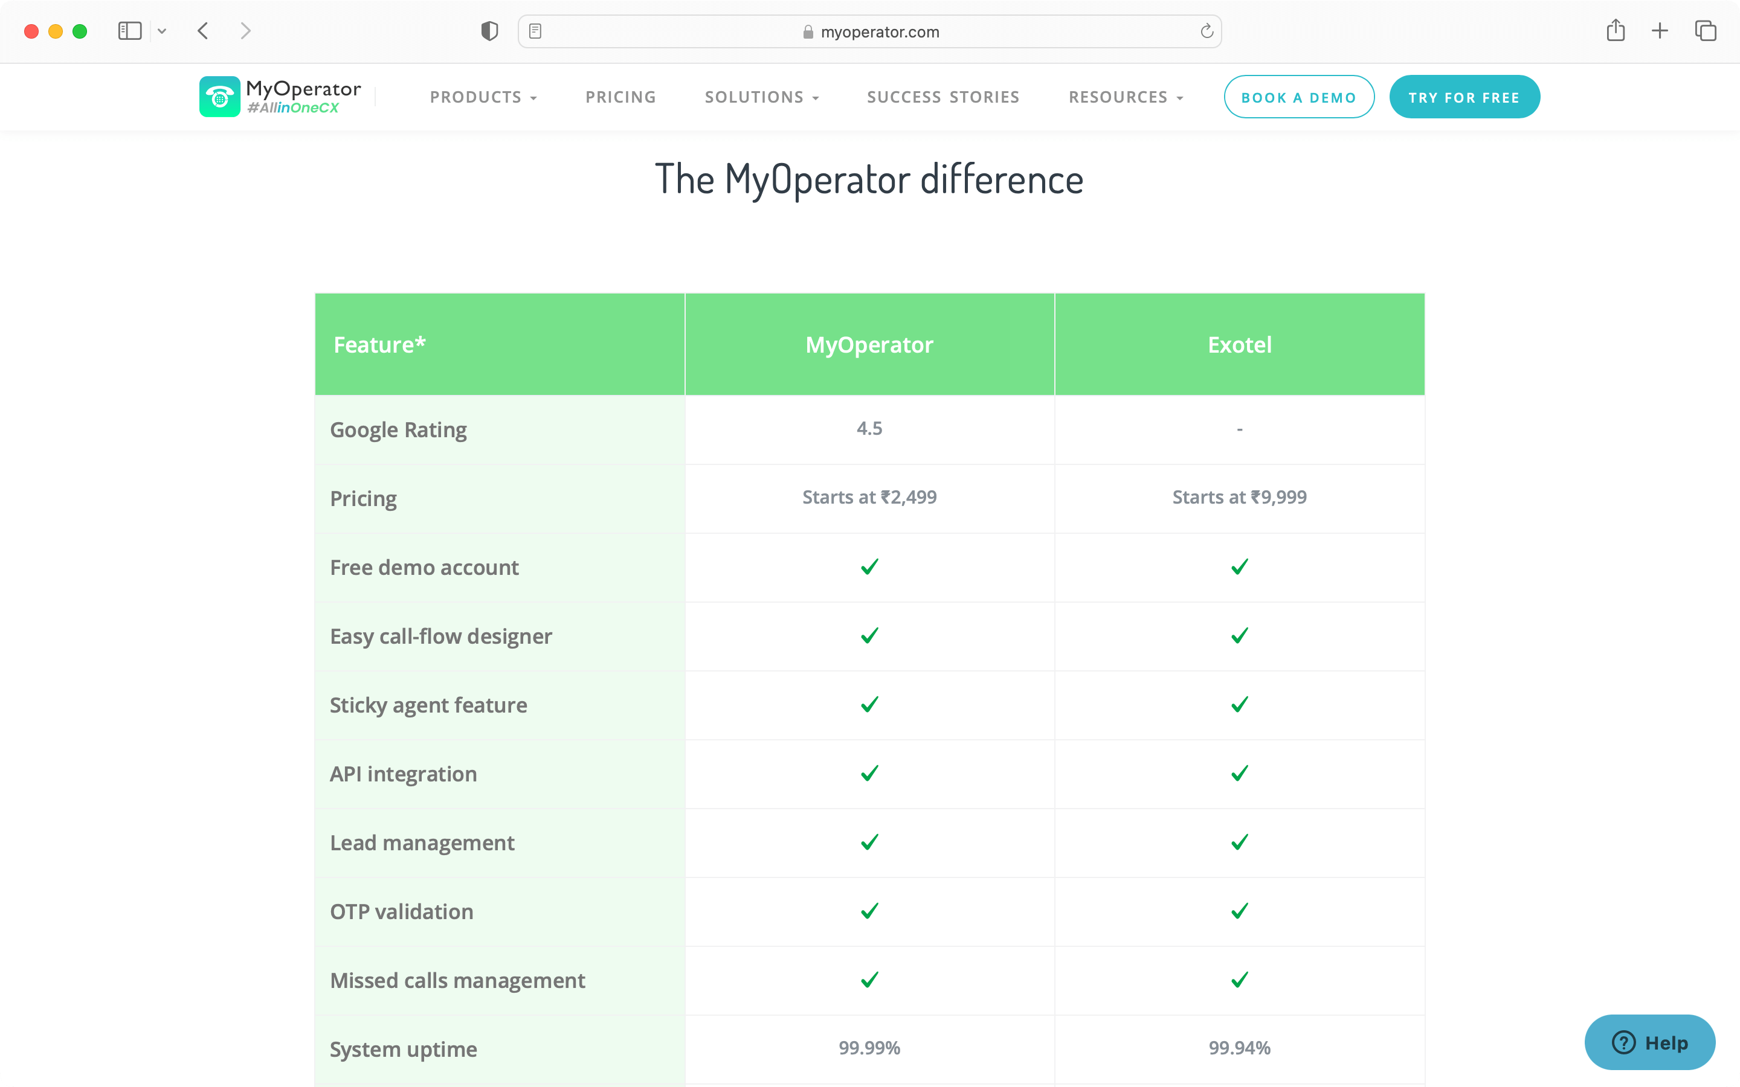Select the Google Rating row label
The image size is (1740, 1087).
(398, 429)
